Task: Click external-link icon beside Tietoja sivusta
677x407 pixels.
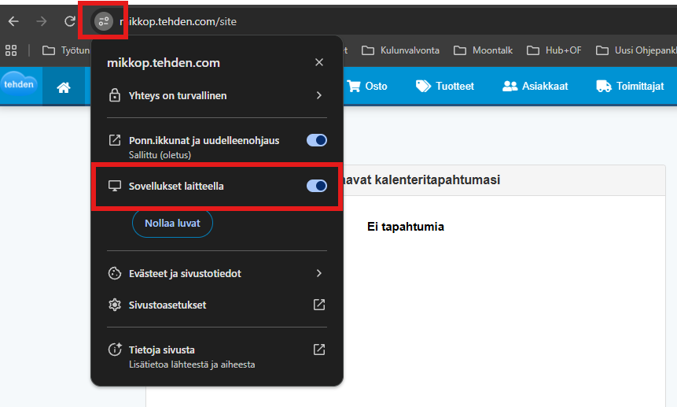Action: [319, 350]
